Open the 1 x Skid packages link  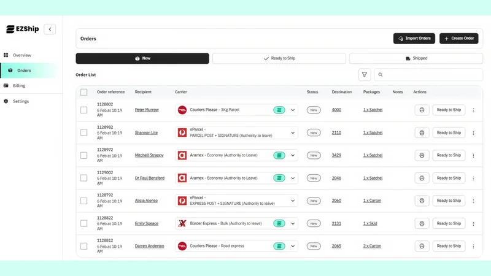[x=370, y=223]
